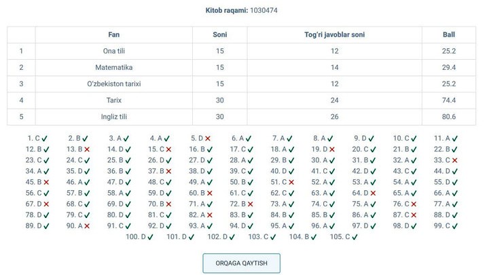The image size is (489, 275).
Task: Click the green checkmark next to answer 99
Action: 454,226
